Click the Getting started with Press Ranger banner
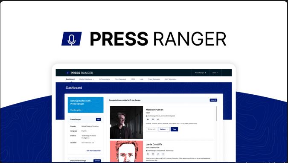 pos(86,105)
